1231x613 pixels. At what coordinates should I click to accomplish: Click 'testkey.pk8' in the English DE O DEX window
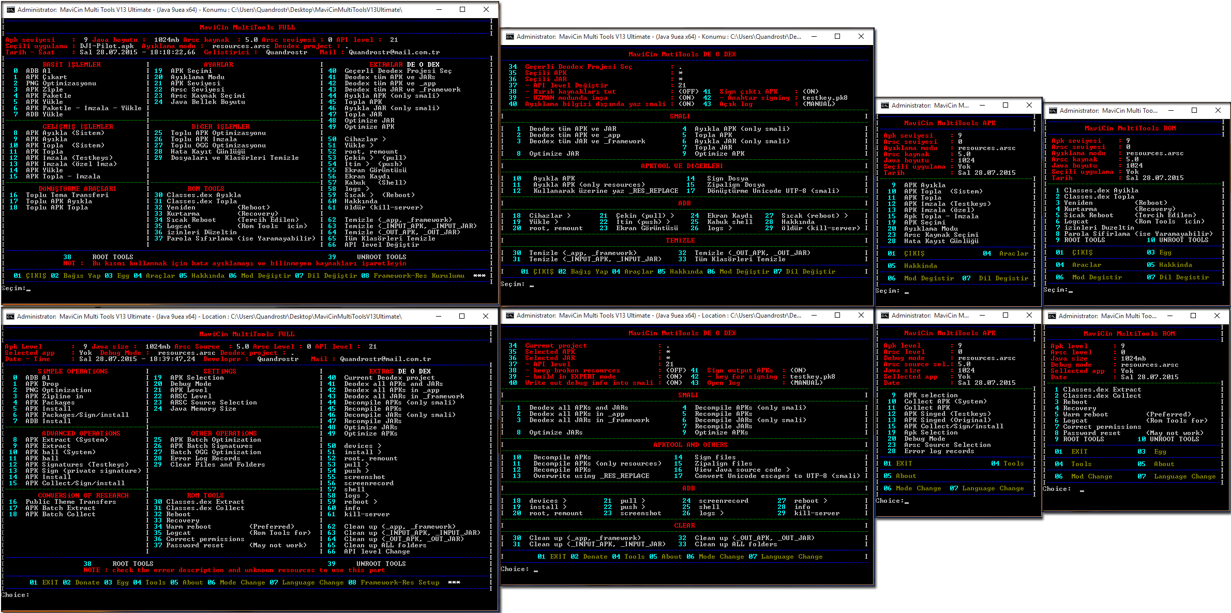(x=813, y=377)
